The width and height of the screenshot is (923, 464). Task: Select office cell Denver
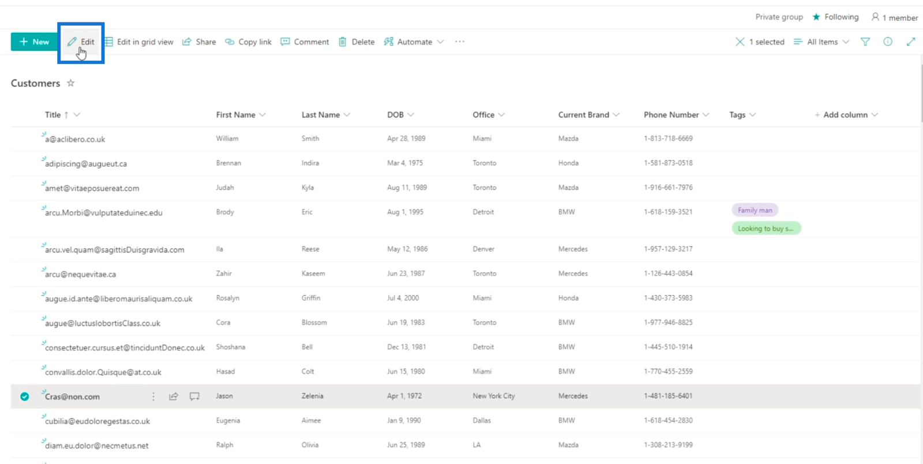click(483, 249)
